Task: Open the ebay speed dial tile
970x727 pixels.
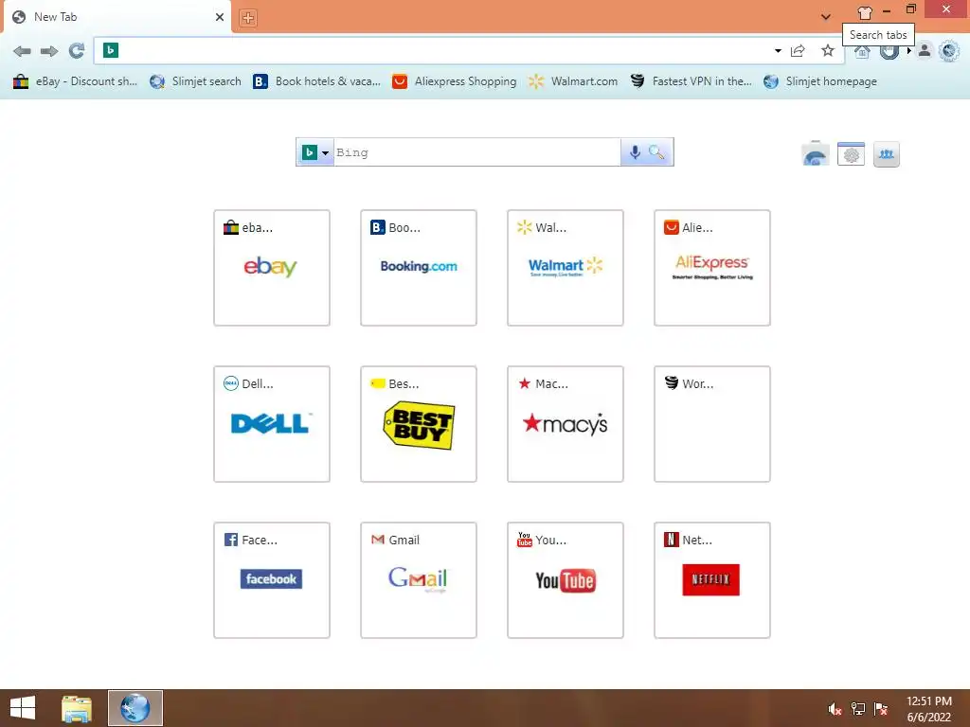Action: pos(272,268)
